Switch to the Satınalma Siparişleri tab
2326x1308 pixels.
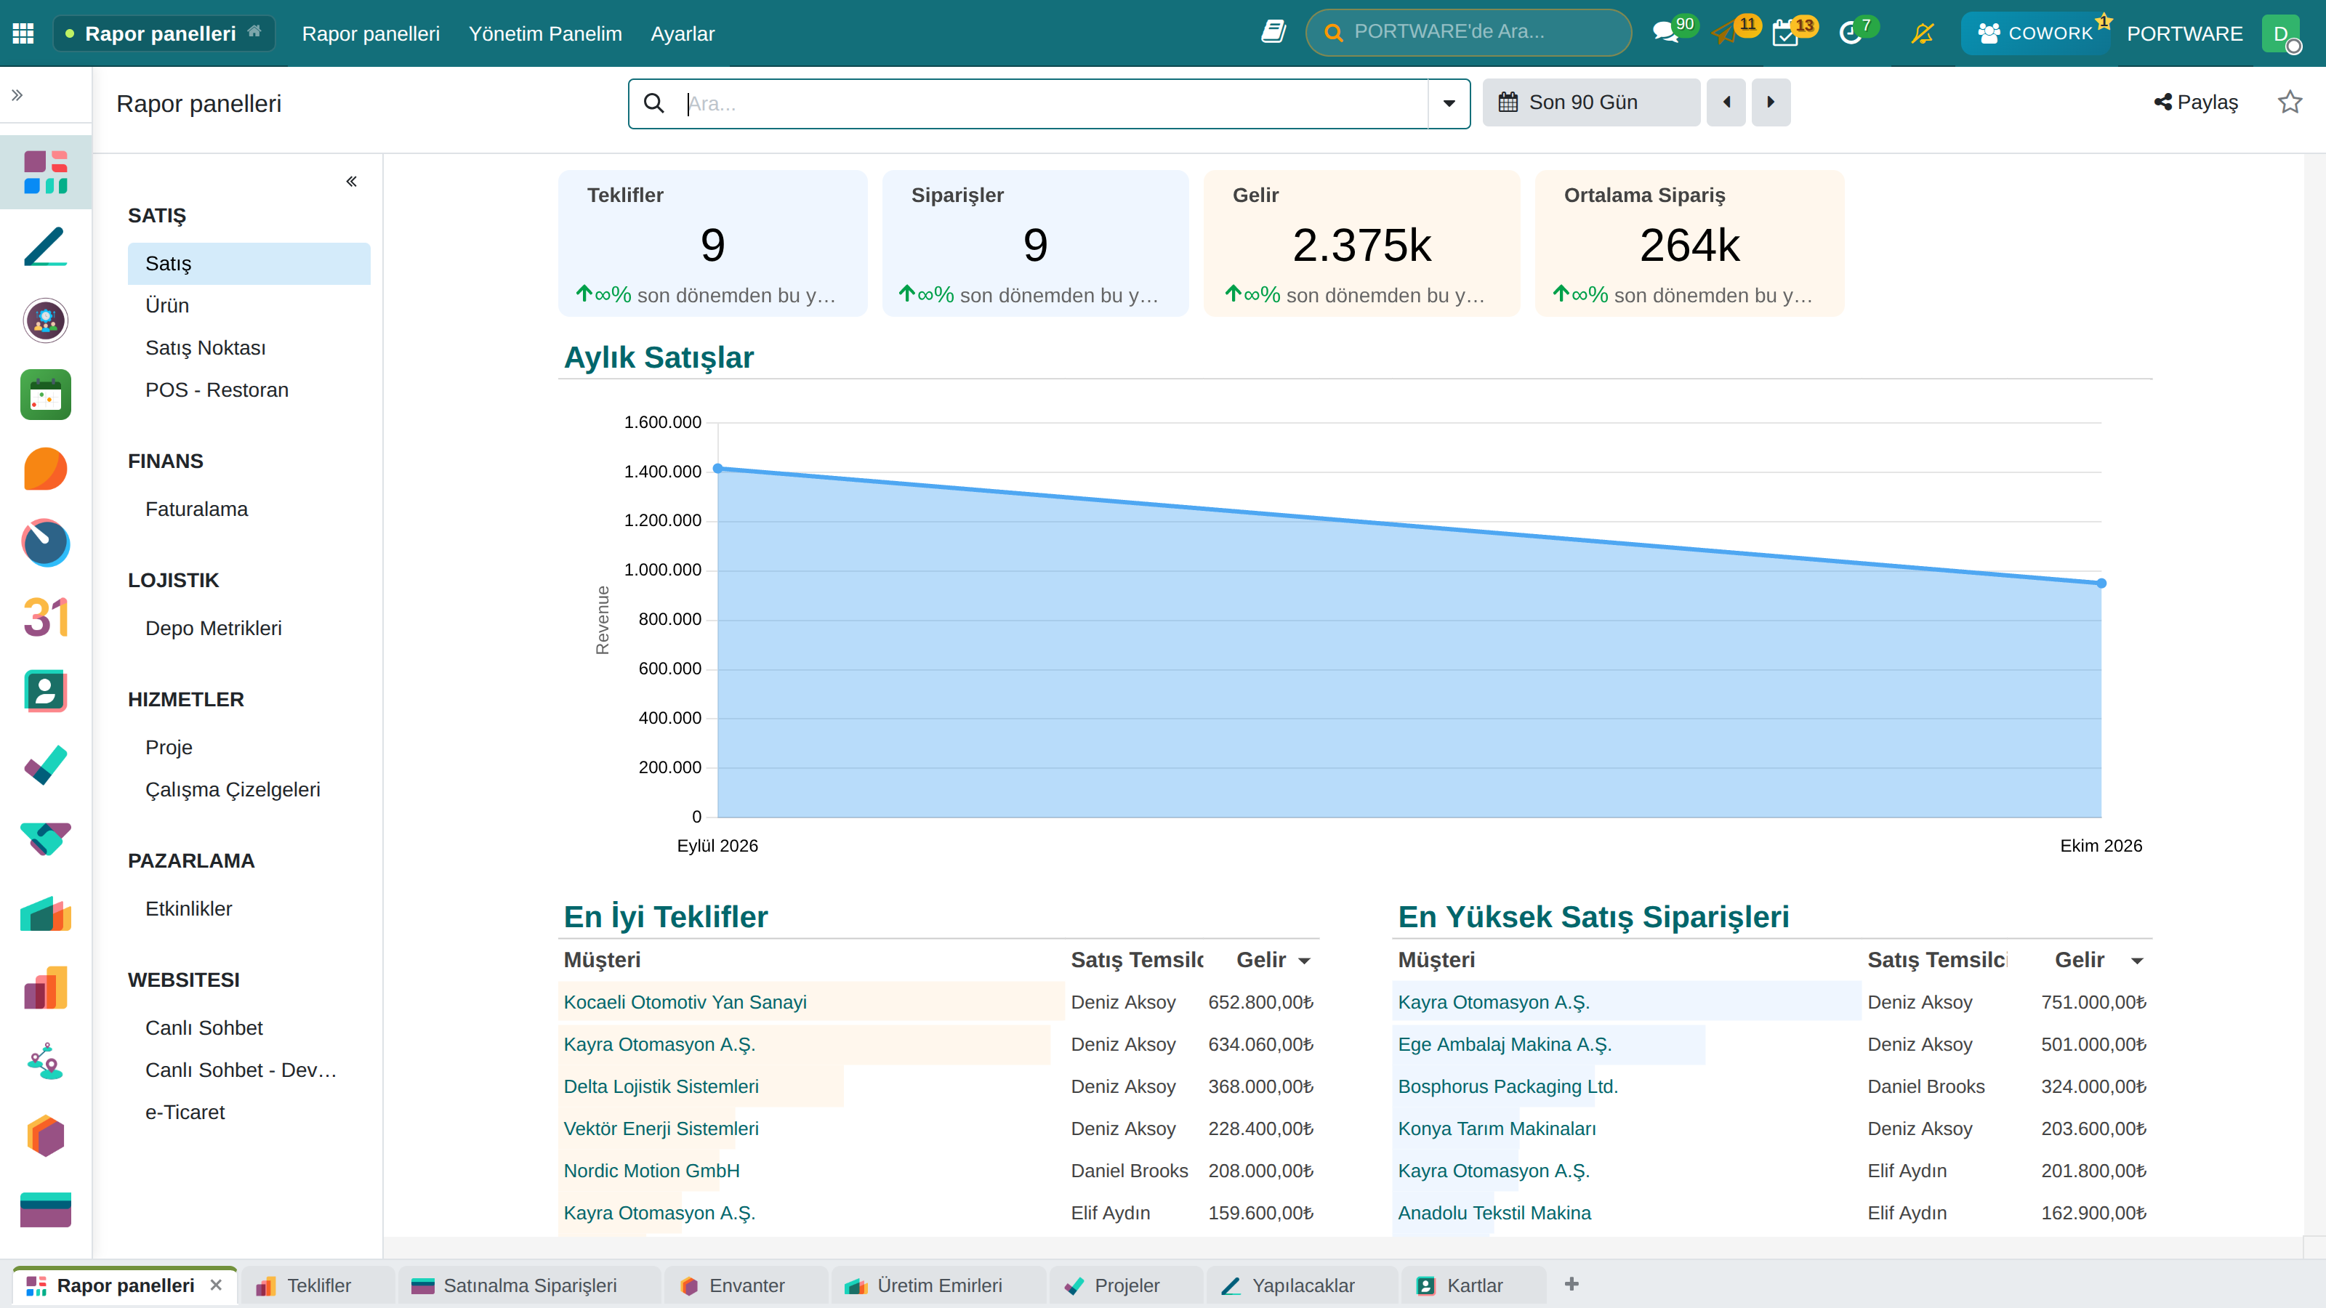pos(528,1285)
